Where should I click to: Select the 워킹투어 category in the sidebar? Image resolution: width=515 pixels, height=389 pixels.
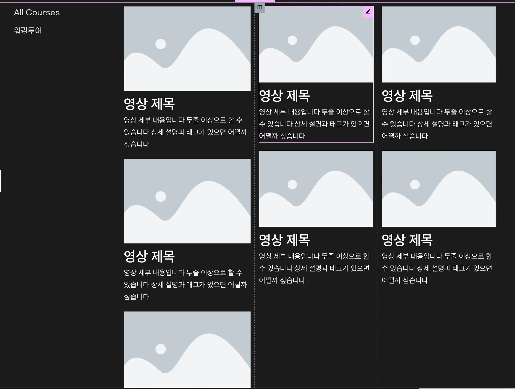coord(28,30)
